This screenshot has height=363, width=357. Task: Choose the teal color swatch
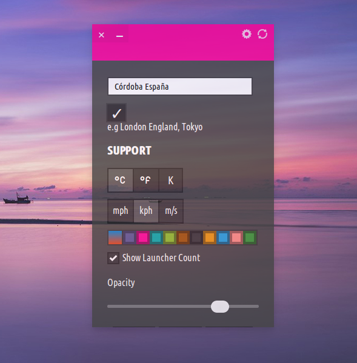(x=156, y=238)
